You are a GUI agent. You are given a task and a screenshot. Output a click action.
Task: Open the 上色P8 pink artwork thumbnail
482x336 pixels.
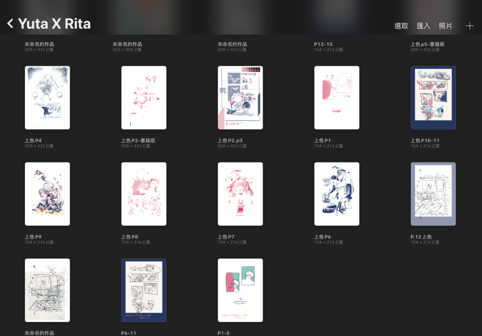pos(144,194)
